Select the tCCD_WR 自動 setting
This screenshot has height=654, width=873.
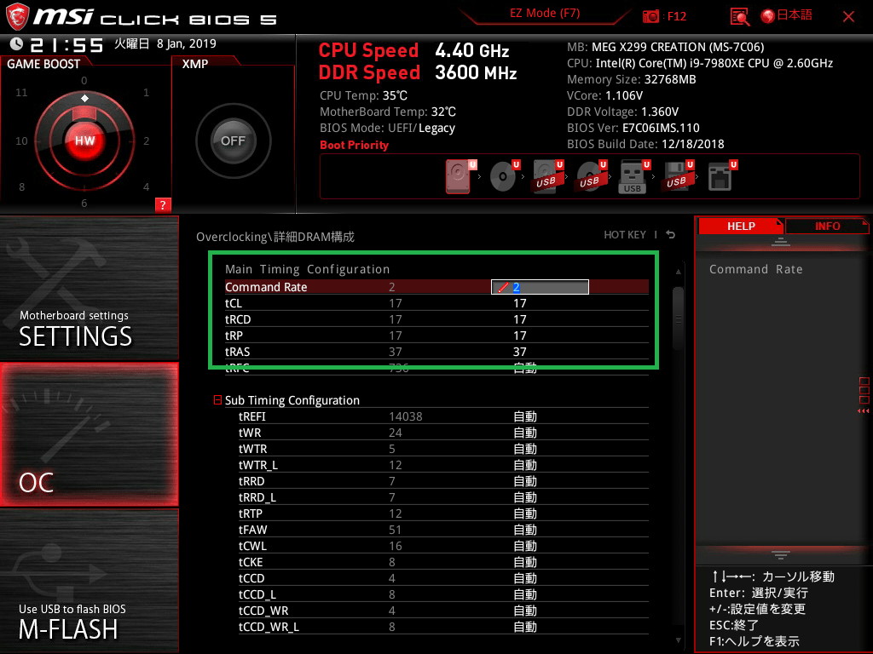[525, 610]
